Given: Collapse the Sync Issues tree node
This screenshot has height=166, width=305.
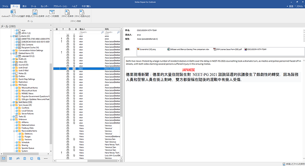Looking at the screenshot, I should pos(11,105).
